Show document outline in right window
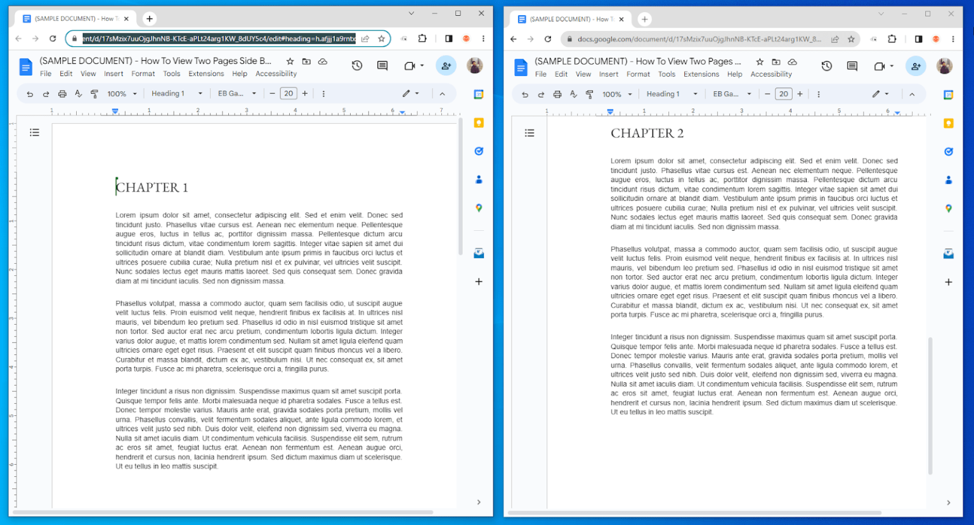 click(529, 133)
